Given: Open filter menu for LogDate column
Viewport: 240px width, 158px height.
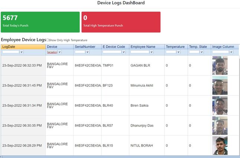Looking at the screenshot, I should [22, 52].
